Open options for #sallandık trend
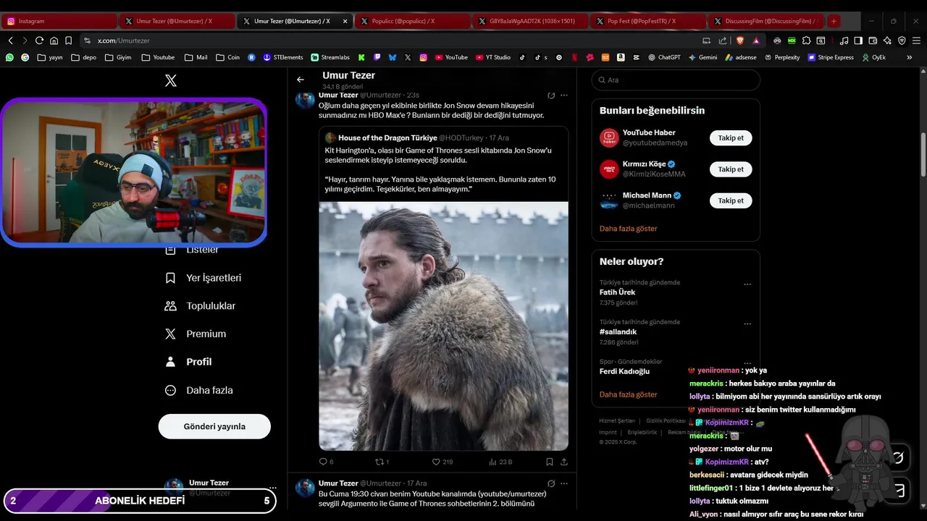The image size is (927, 521). pyautogui.click(x=747, y=323)
